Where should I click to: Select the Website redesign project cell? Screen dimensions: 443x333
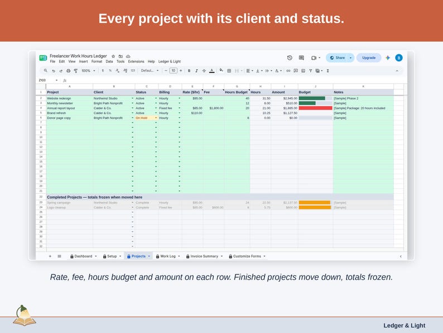70,98
